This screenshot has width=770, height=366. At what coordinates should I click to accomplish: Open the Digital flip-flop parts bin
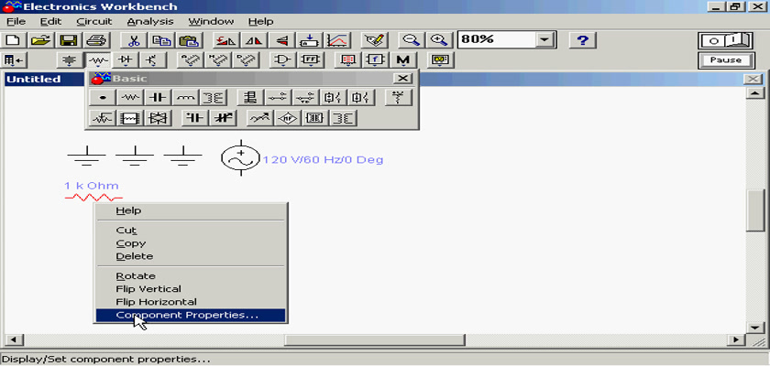(311, 60)
